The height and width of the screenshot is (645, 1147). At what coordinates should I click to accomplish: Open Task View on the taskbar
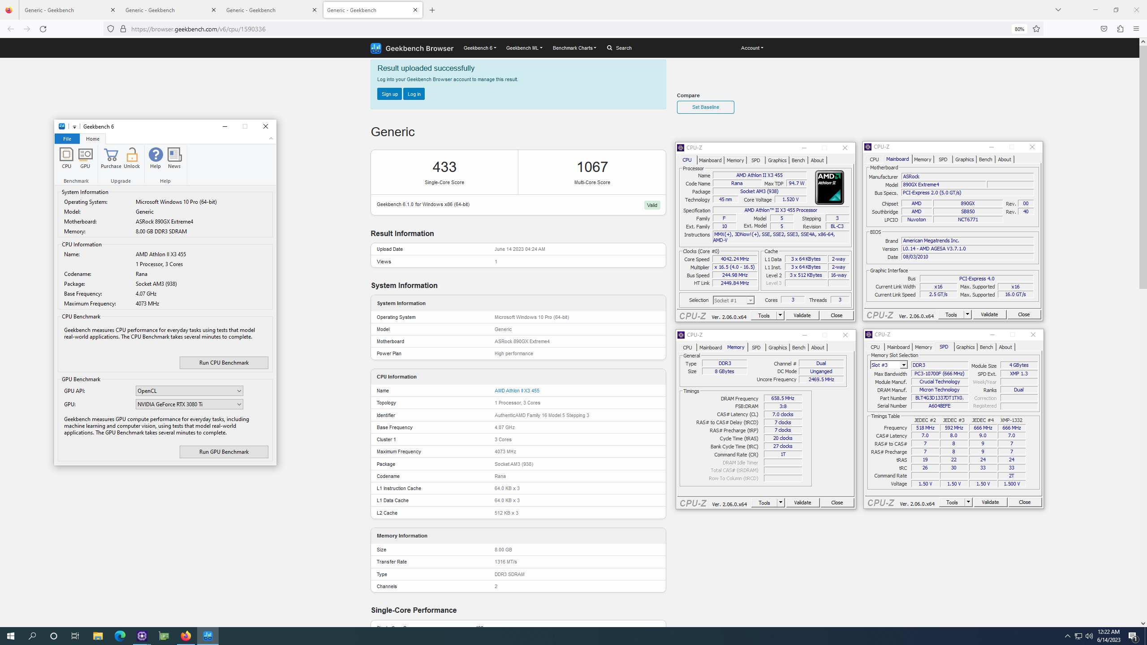[x=75, y=636]
